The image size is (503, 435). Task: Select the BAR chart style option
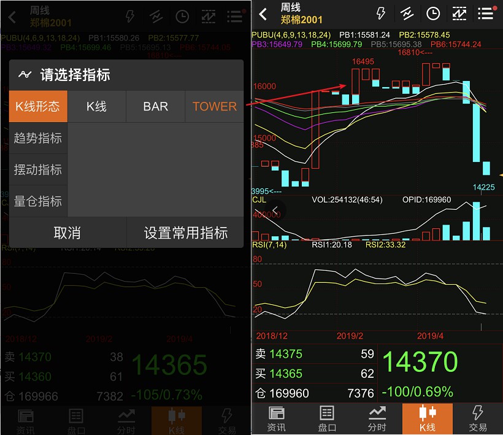[x=155, y=106]
